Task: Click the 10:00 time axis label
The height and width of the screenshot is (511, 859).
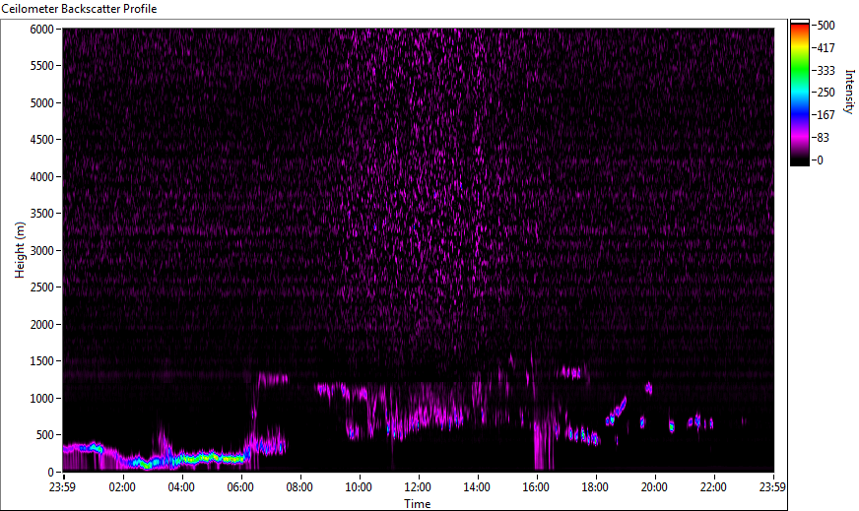Action: point(359,487)
